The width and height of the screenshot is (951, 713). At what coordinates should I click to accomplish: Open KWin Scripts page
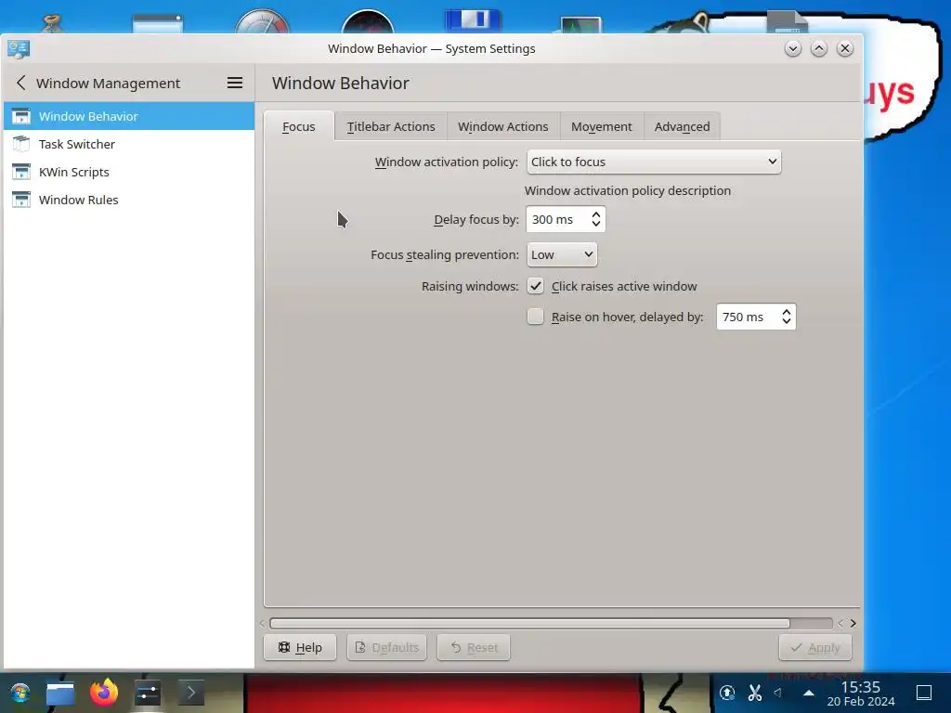(x=128, y=172)
